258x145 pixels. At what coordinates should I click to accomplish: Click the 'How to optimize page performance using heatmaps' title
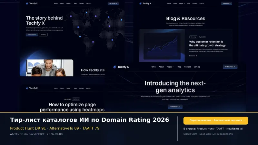(x=72, y=107)
